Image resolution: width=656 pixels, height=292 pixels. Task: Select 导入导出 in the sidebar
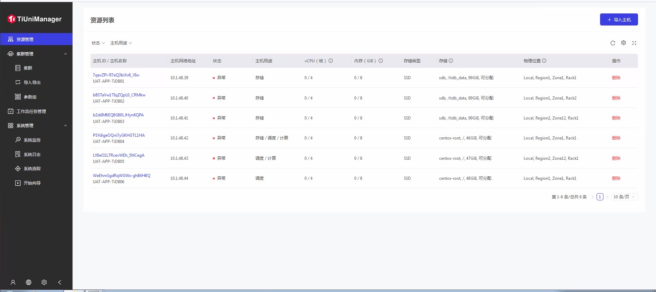[x=32, y=83]
